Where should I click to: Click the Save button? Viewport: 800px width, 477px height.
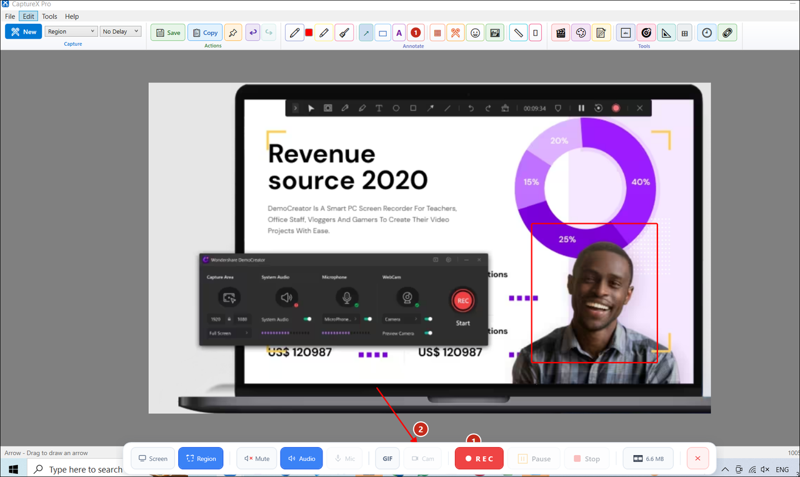pyautogui.click(x=167, y=33)
